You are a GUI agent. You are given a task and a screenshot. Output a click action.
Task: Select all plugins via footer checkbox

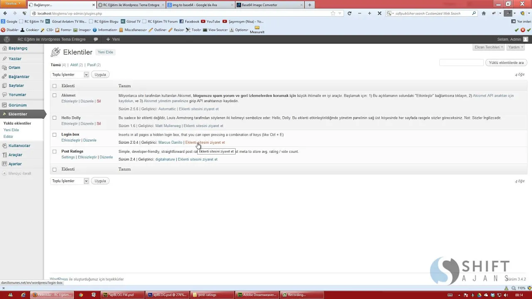[54, 169]
